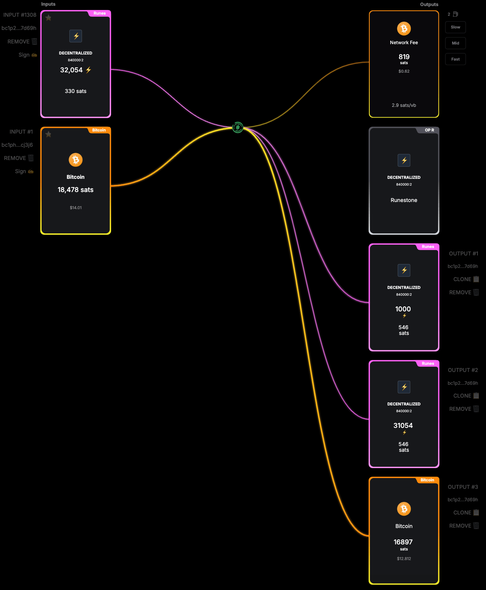
Task: Click the bc1p2...7d69h address under OUTPUT #2
Action: coord(463,383)
